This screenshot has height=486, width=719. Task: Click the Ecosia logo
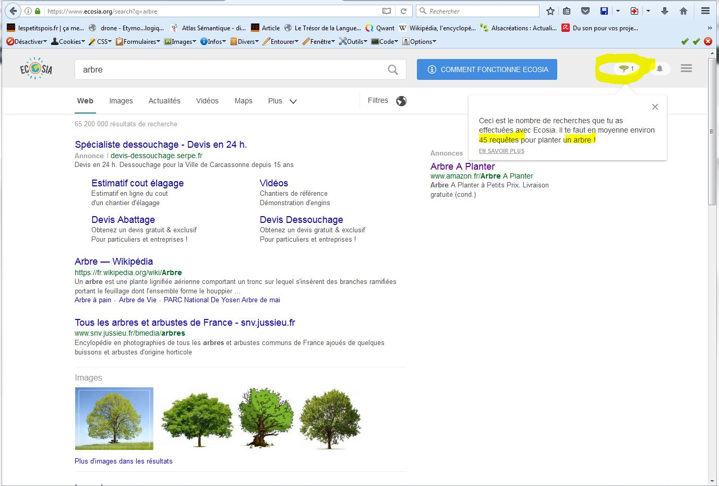click(36, 69)
